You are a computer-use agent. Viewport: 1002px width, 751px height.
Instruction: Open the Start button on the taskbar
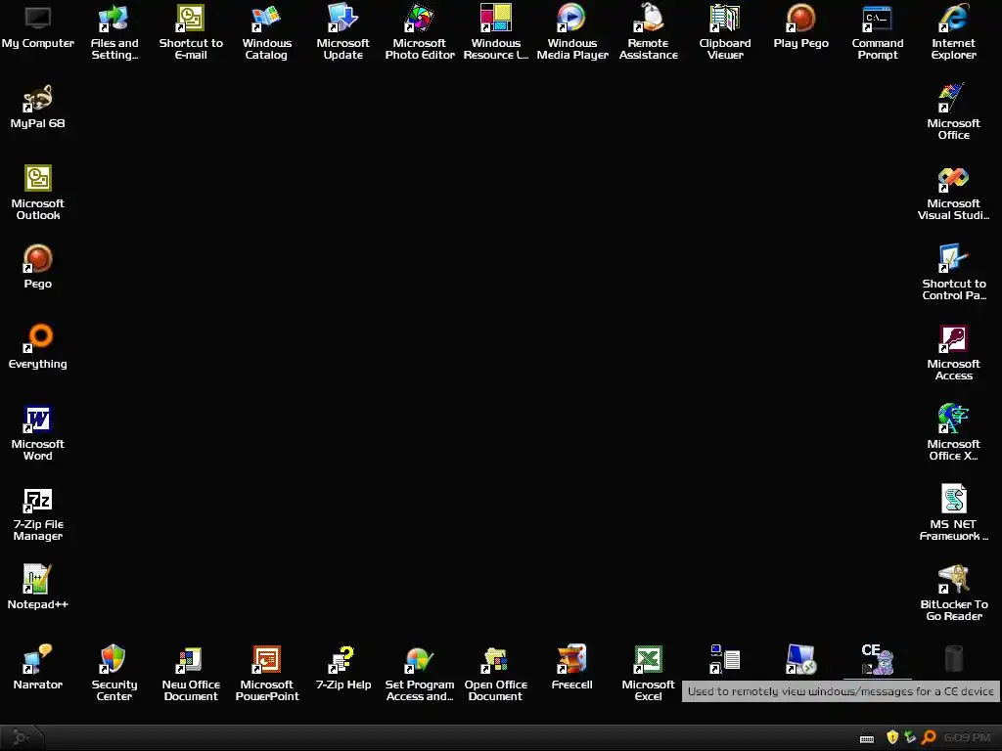(x=22, y=737)
